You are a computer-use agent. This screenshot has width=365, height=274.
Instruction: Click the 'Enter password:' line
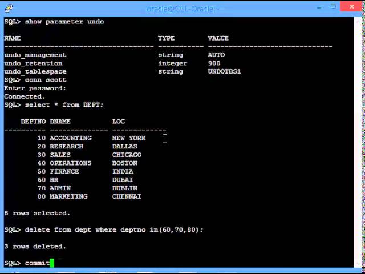click(x=35, y=88)
